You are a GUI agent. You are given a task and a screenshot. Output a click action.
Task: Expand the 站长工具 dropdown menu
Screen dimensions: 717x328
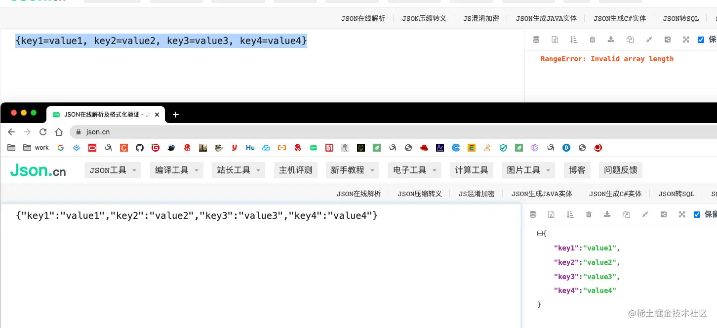(239, 170)
